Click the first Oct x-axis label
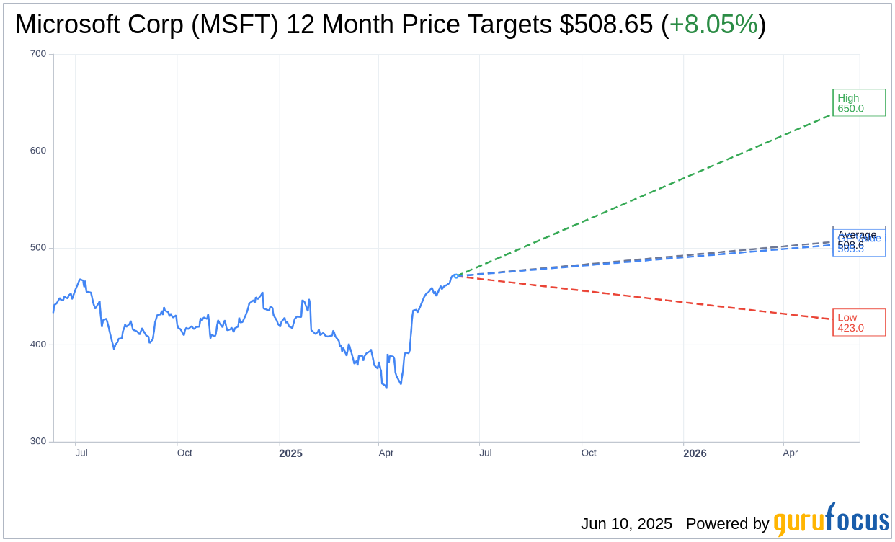895x542 pixels. (184, 453)
